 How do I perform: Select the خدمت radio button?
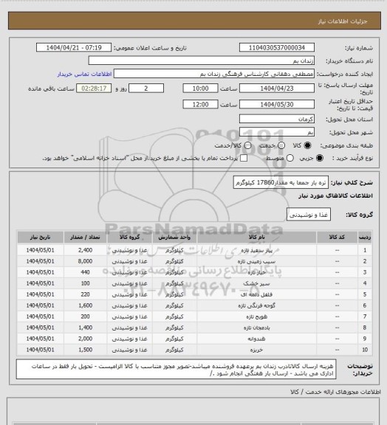click(281, 145)
